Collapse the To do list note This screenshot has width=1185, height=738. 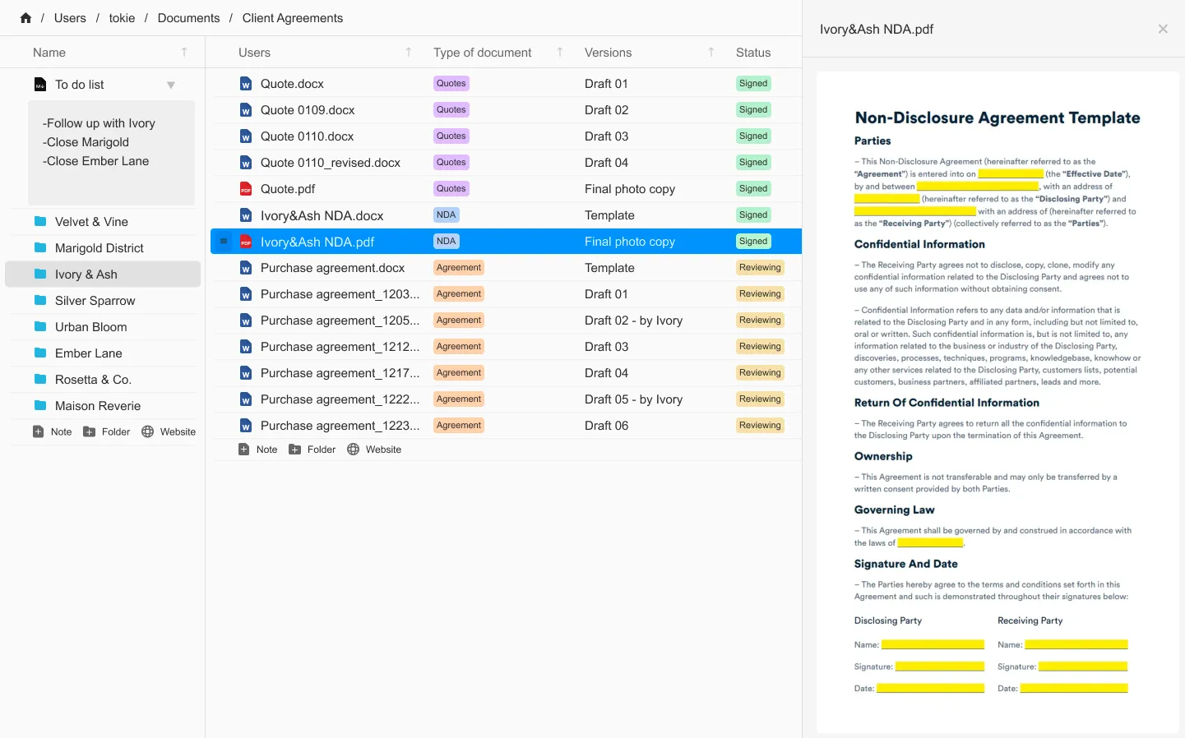171,85
